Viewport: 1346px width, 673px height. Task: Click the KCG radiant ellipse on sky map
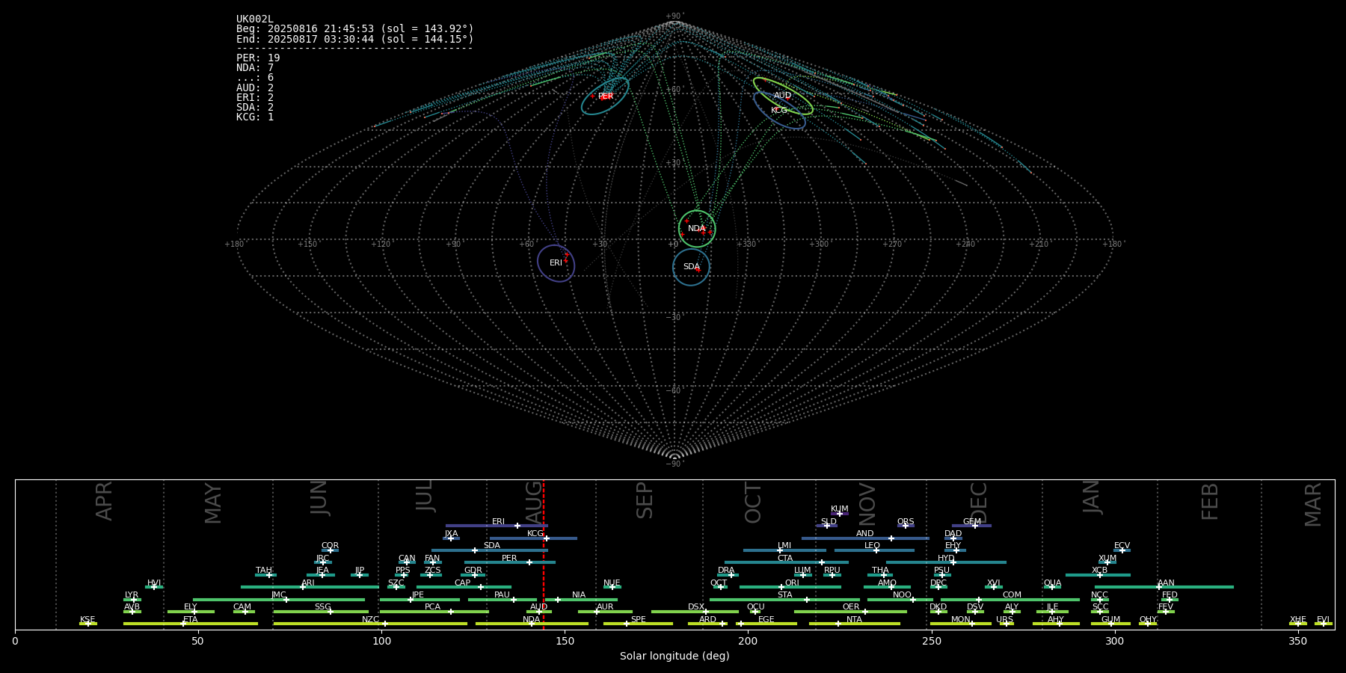[x=779, y=111]
